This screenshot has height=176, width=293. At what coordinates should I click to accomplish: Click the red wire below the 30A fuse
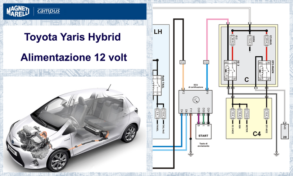232,53
